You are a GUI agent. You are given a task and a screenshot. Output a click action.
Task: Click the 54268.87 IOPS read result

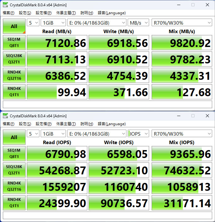57,170
